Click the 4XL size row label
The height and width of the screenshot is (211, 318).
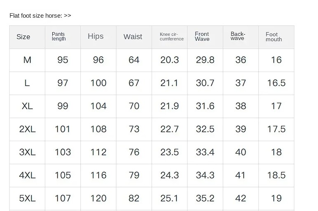click(x=27, y=175)
